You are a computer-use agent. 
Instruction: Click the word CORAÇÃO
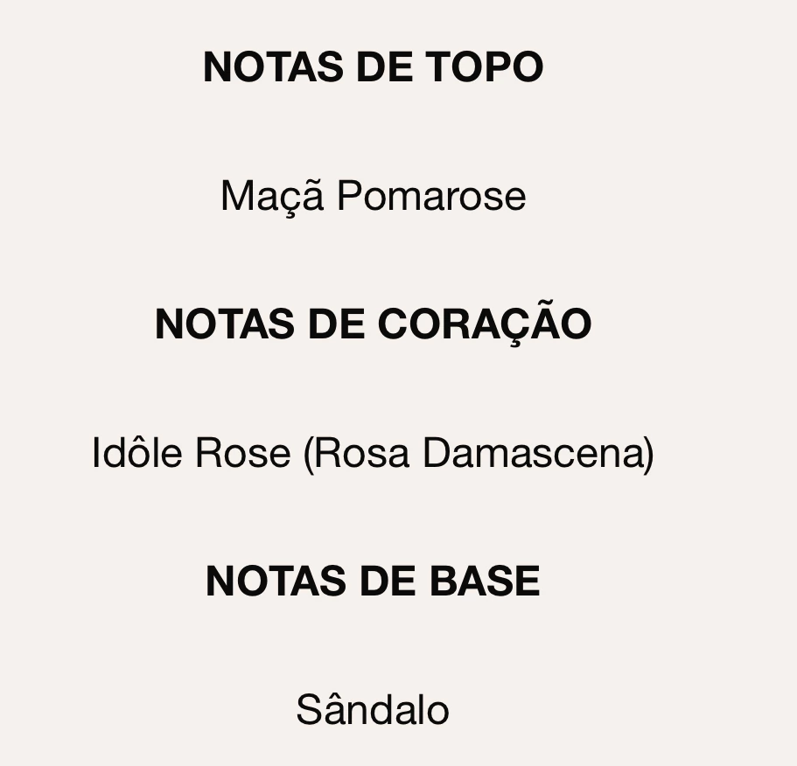pos(485,324)
